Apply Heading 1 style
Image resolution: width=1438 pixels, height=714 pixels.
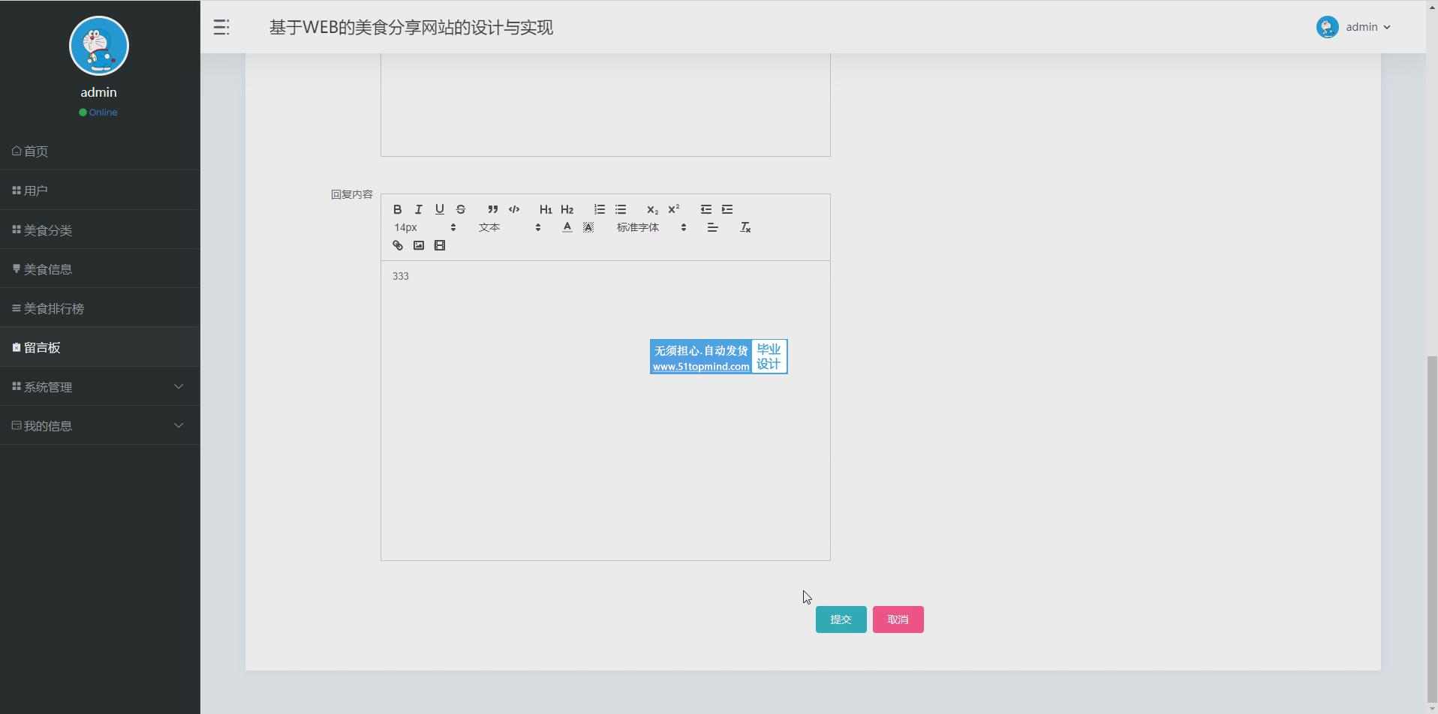pyautogui.click(x=546, y=209)
